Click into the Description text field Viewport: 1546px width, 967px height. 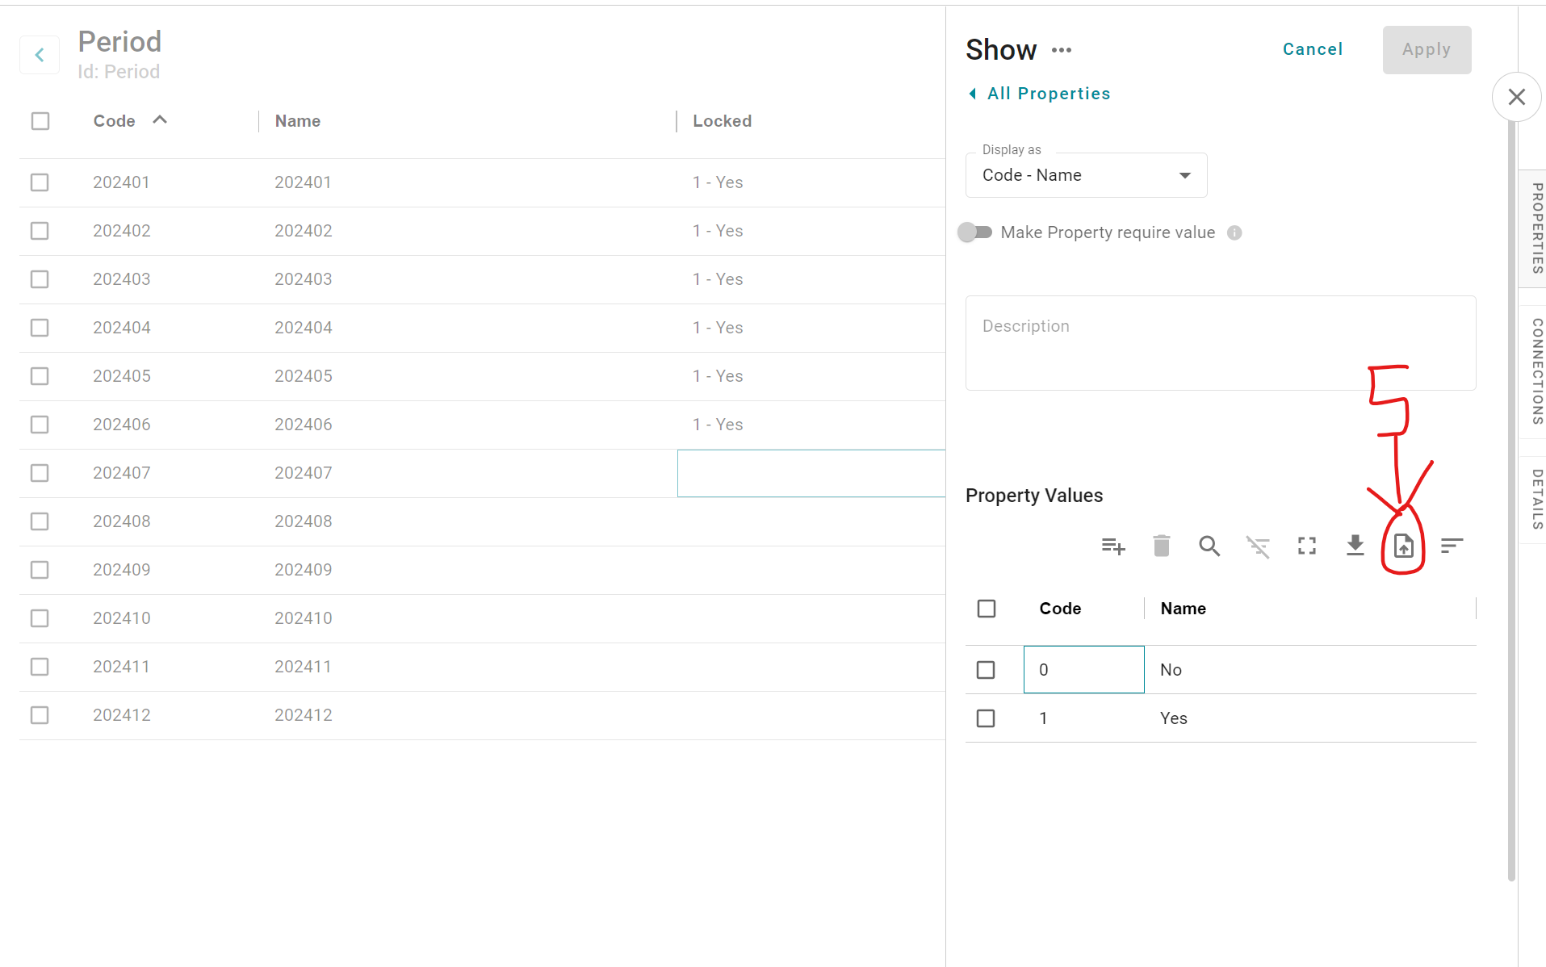pyautogui.click(x=1220, y=343)
